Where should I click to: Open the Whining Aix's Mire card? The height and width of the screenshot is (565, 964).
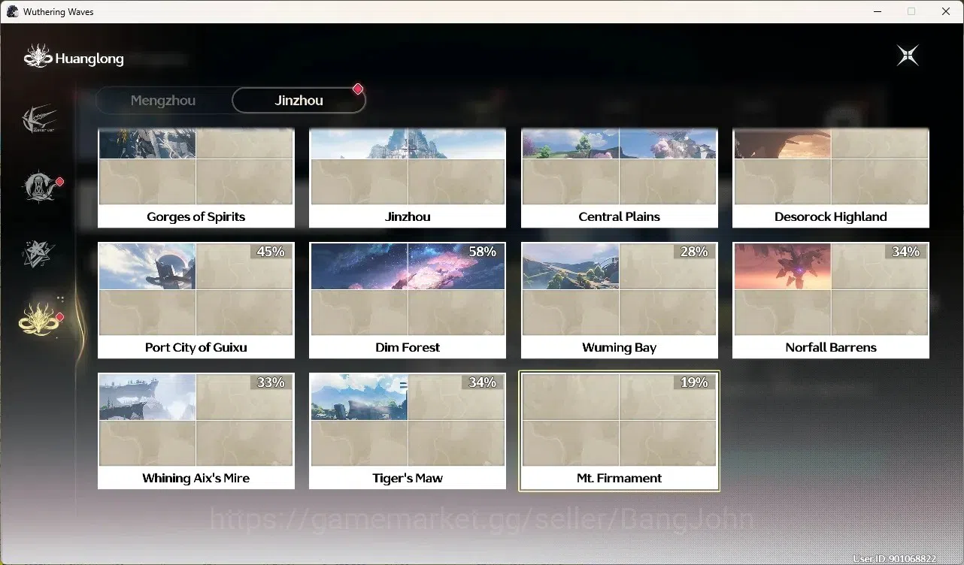196,431
